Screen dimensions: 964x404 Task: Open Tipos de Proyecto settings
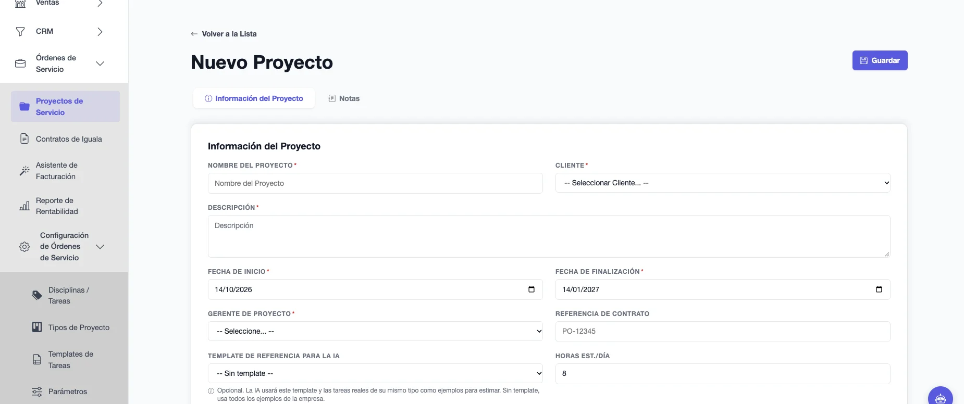[x=71, y=327]
